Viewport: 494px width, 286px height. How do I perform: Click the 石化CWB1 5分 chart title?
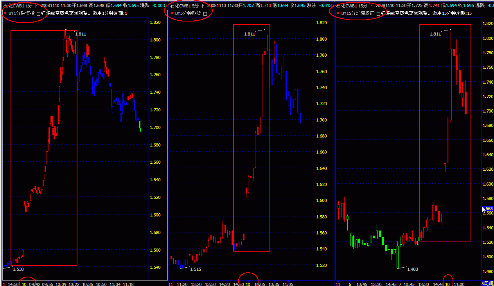pyautogui.click(x=185, y=5)
